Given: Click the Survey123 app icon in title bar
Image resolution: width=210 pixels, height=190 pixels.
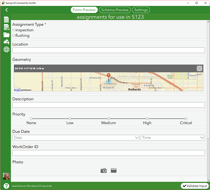Looking at the screenshot, I should point(3,3).
